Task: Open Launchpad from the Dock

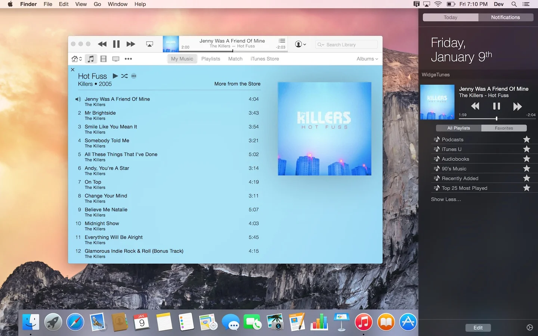Action: tap(53, 322)
